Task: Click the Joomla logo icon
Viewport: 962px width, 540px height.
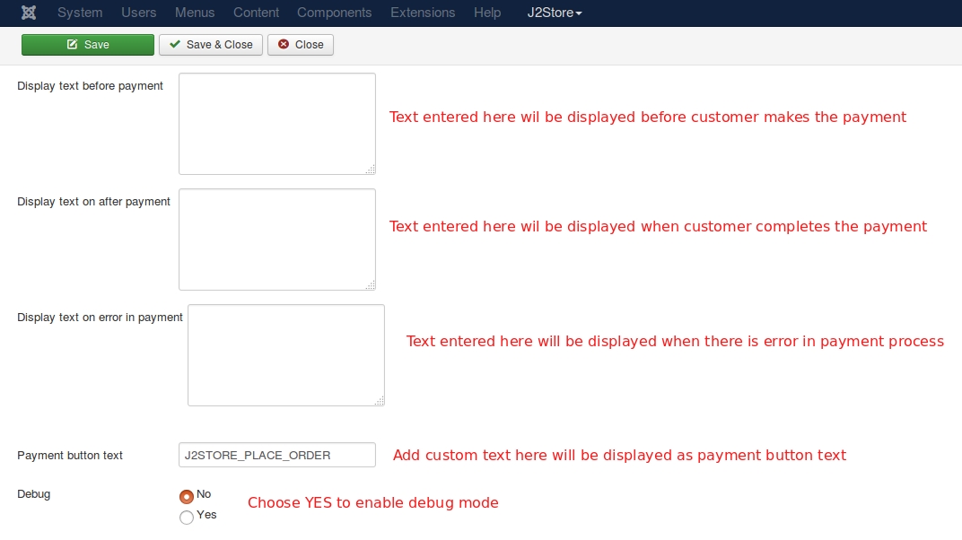Action: 29,13
